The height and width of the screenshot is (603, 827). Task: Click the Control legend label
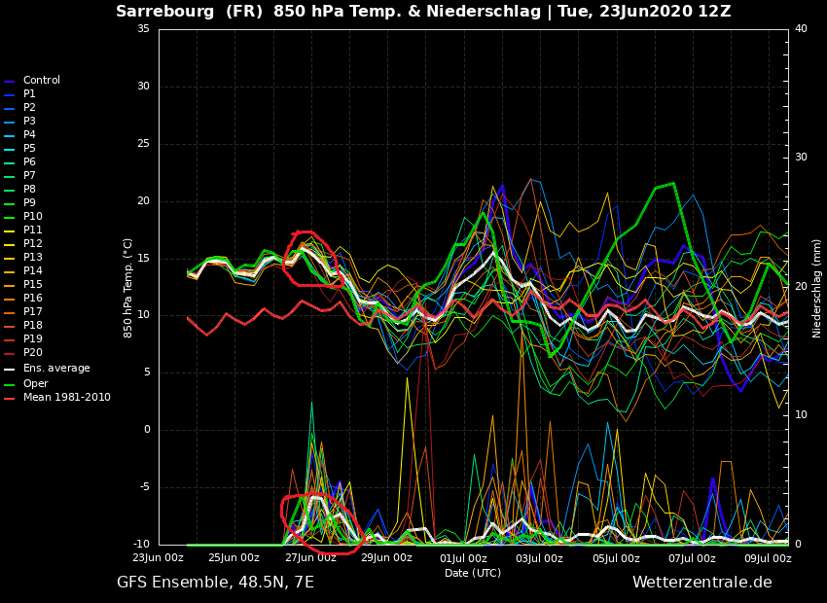(x=42, y=80)
